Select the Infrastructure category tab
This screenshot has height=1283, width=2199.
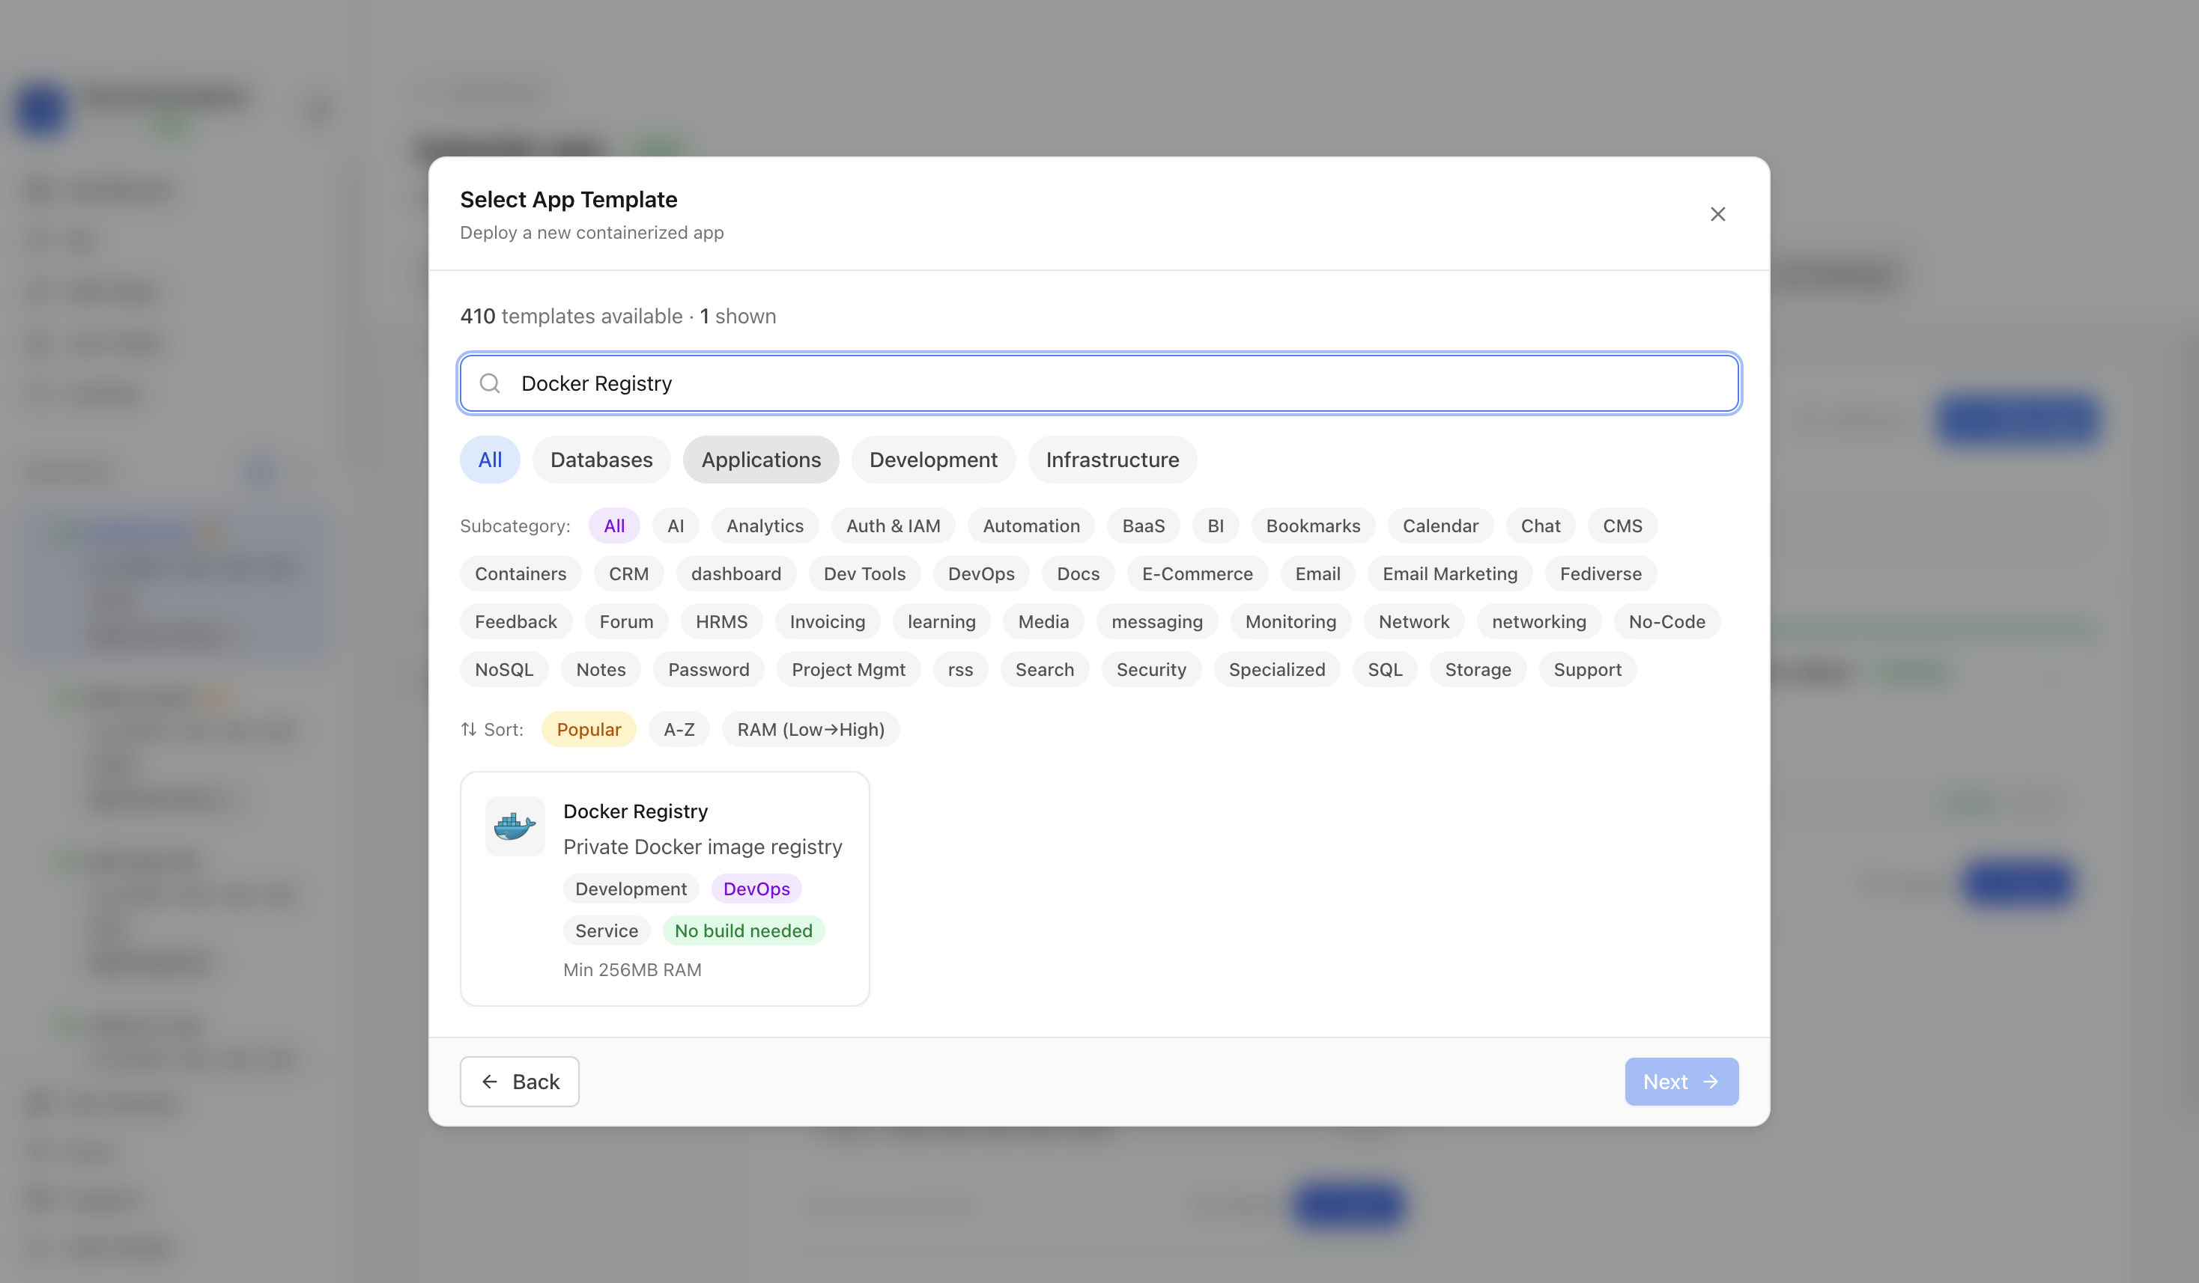(x=1112, y=460)
